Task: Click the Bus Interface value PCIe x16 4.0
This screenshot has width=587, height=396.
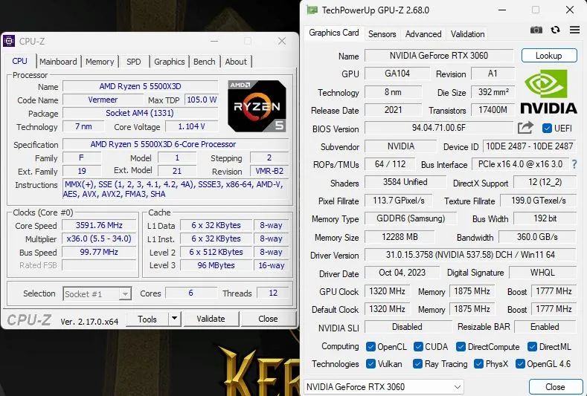Action: click(520, 164)
